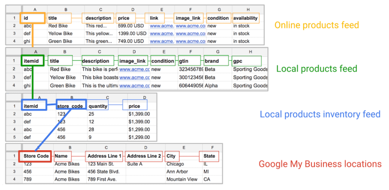389x190 pixels.
Task: Select 'availability' header cell in Online products feed
Action: [x=246, y=18]
